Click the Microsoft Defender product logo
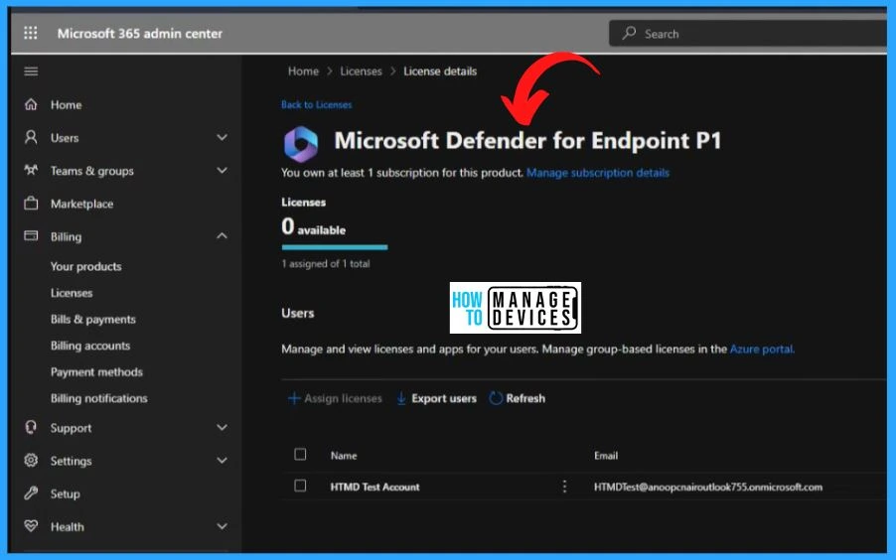Image resolution: width=896 pixels, height=560 pixels. [301, 144]
